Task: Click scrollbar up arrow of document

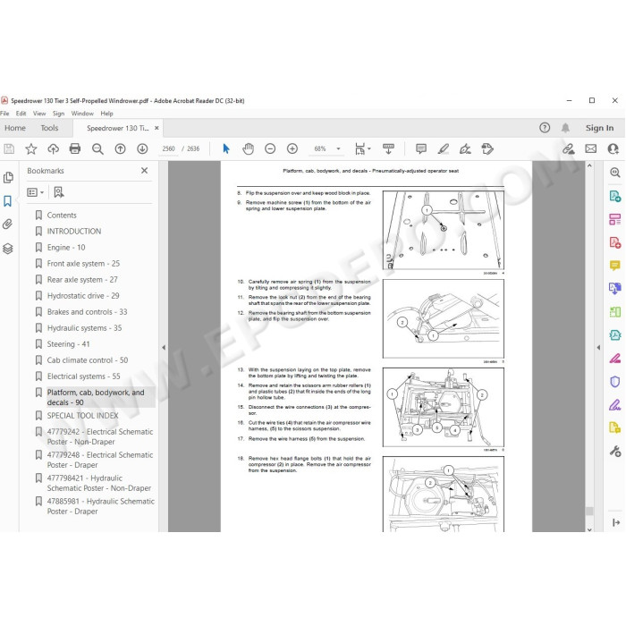Action: (589, 165)
